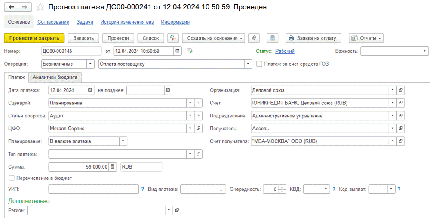Expand the Планирование dropdown
The height and width of the screenshot is (218, 430).
tap(123, 141)
